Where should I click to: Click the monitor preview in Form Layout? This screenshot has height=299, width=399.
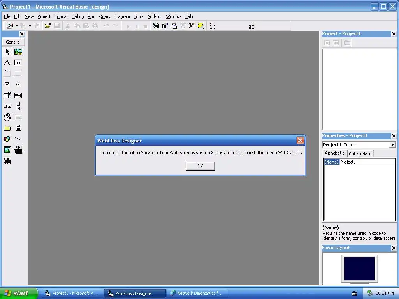[x=360, y=269]
